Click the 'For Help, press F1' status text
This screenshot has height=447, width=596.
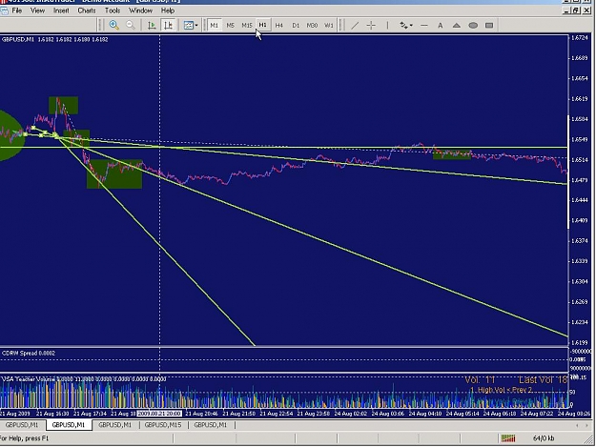[25, 438]
